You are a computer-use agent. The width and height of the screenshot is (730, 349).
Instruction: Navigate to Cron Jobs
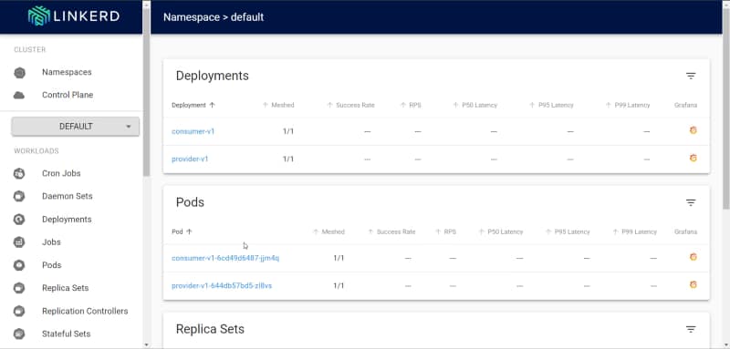coord(61,173)
